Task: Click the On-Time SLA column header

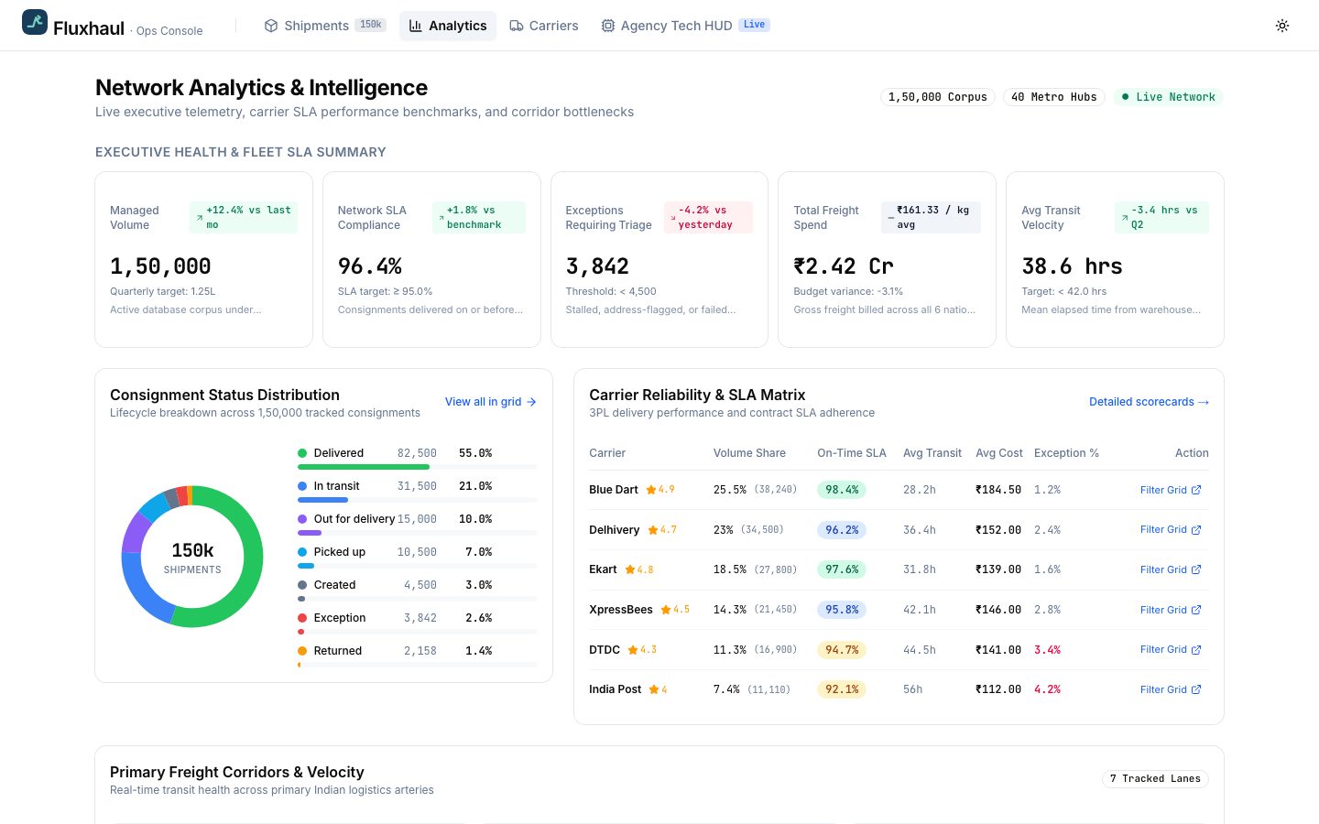Action: 852,453
